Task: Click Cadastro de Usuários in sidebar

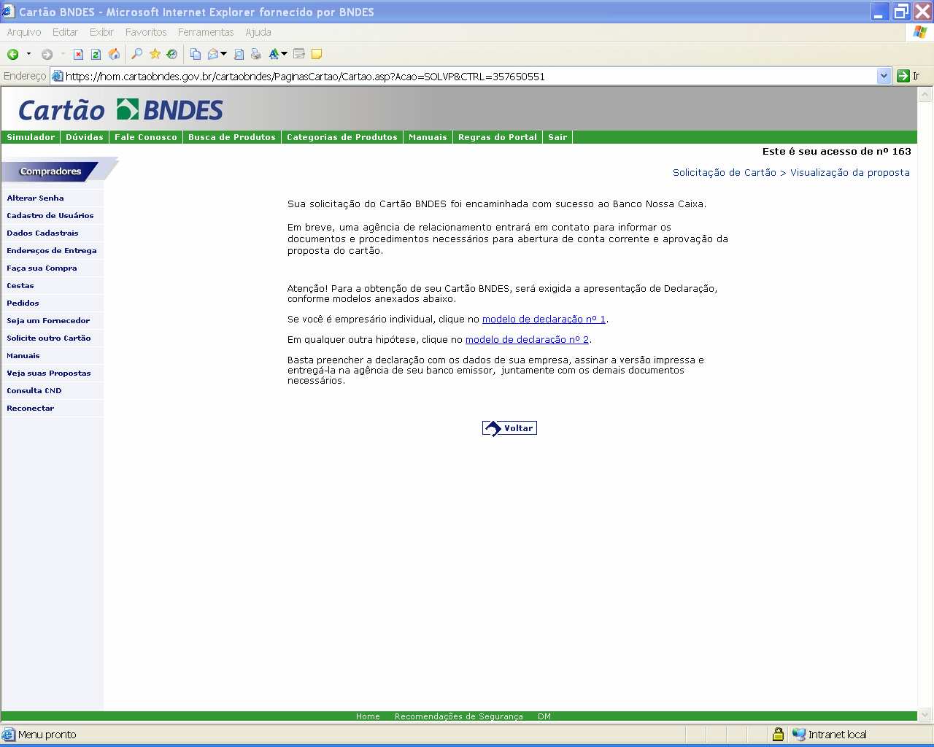Action: tap(50, 216)
